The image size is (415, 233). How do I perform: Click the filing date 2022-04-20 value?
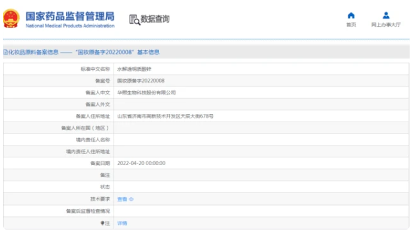click(x=141, y=163)
